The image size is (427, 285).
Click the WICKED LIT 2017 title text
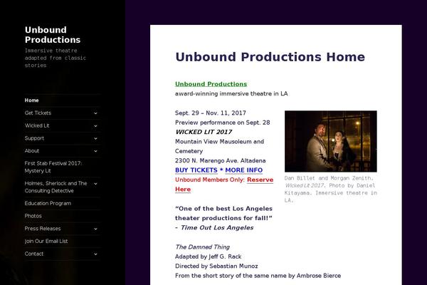204,132
